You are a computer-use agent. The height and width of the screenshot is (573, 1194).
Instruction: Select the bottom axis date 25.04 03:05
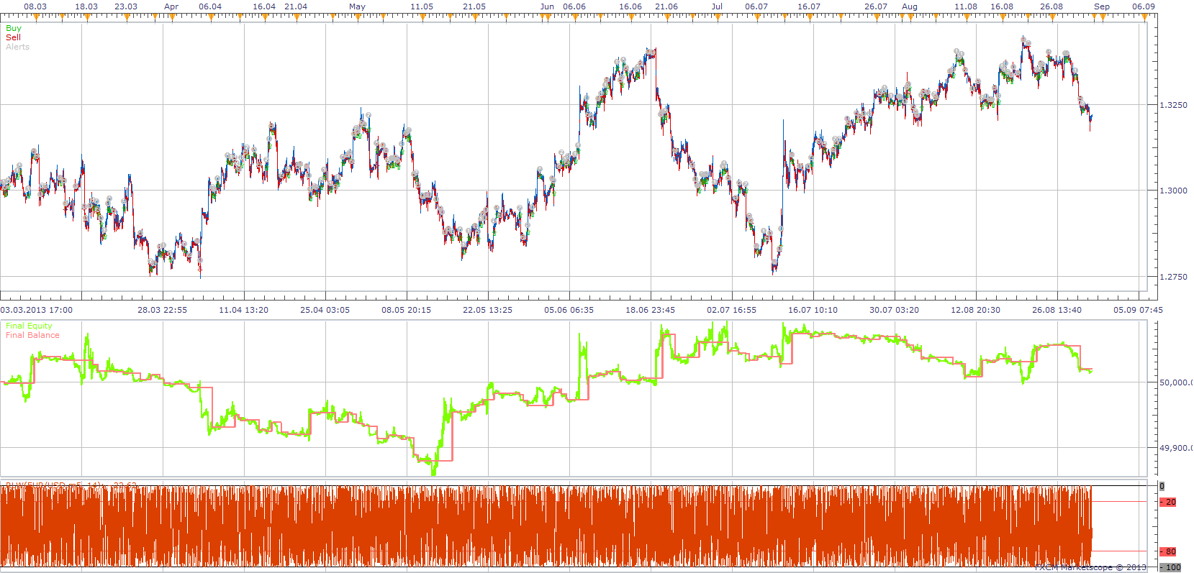pos(325,310)
